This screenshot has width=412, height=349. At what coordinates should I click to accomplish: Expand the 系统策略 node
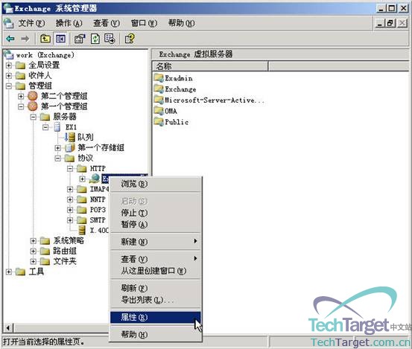[x=33, y=240]
